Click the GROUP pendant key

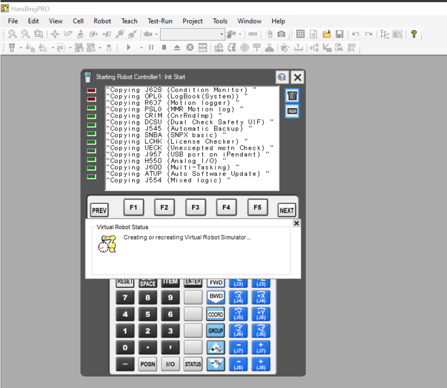pos(216,331)
